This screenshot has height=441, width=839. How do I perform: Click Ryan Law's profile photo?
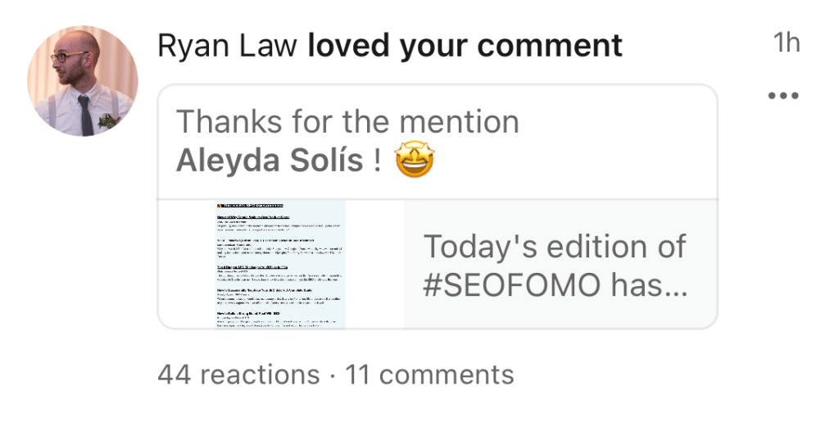(x=82, y=80)
